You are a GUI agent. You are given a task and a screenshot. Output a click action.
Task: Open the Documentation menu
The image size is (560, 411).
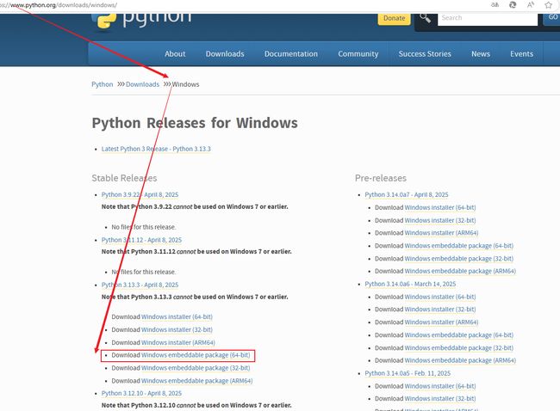tap(291, 54)
